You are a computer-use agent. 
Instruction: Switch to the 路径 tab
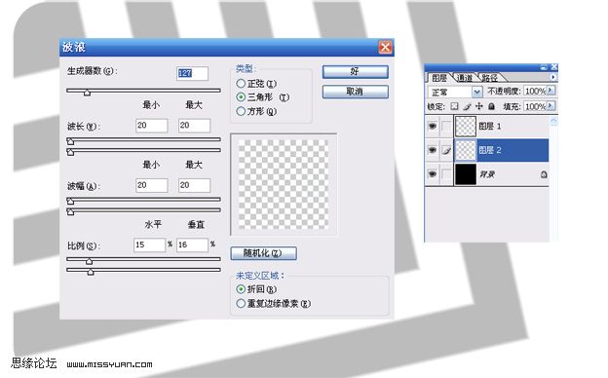(490, 78)
